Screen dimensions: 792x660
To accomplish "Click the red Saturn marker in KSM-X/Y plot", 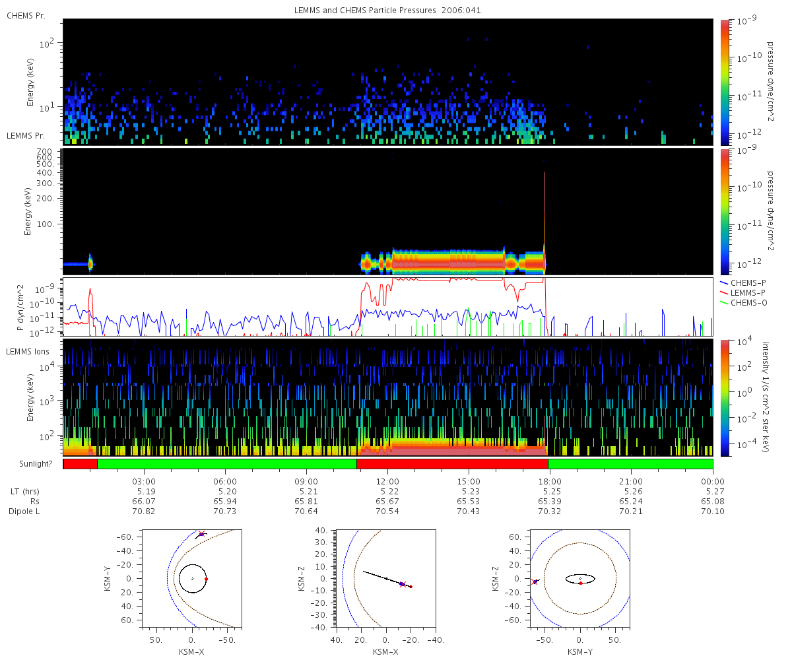I will [x=207, y=579].
